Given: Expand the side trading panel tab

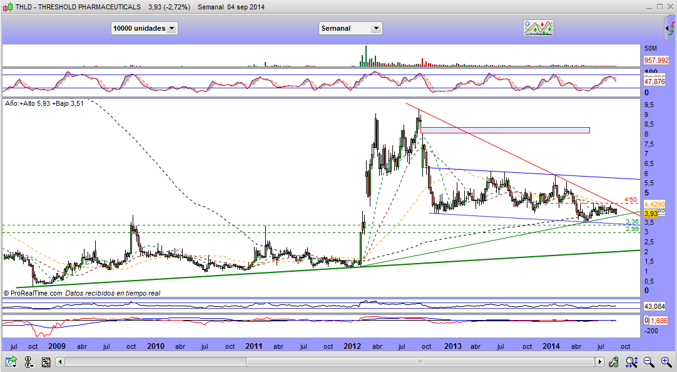Looking at the screenshot, I should (671, 29).
